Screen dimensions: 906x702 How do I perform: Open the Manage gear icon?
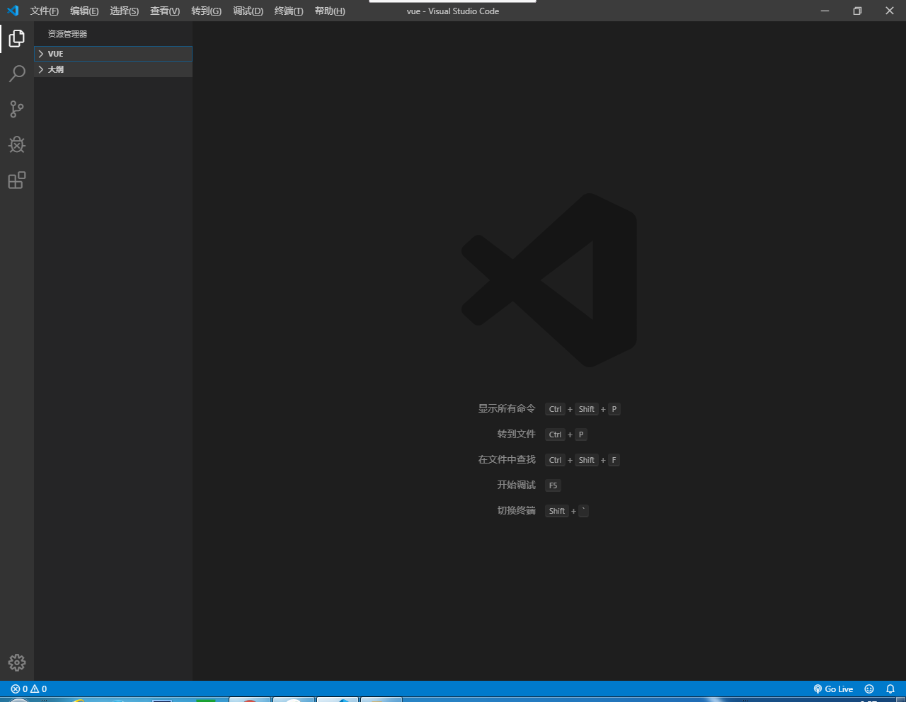pos(17,662)
